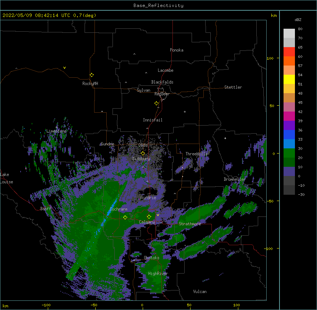Click the Limestone label
This screenshot has height=310, width=317.
(x=56, y=131)
